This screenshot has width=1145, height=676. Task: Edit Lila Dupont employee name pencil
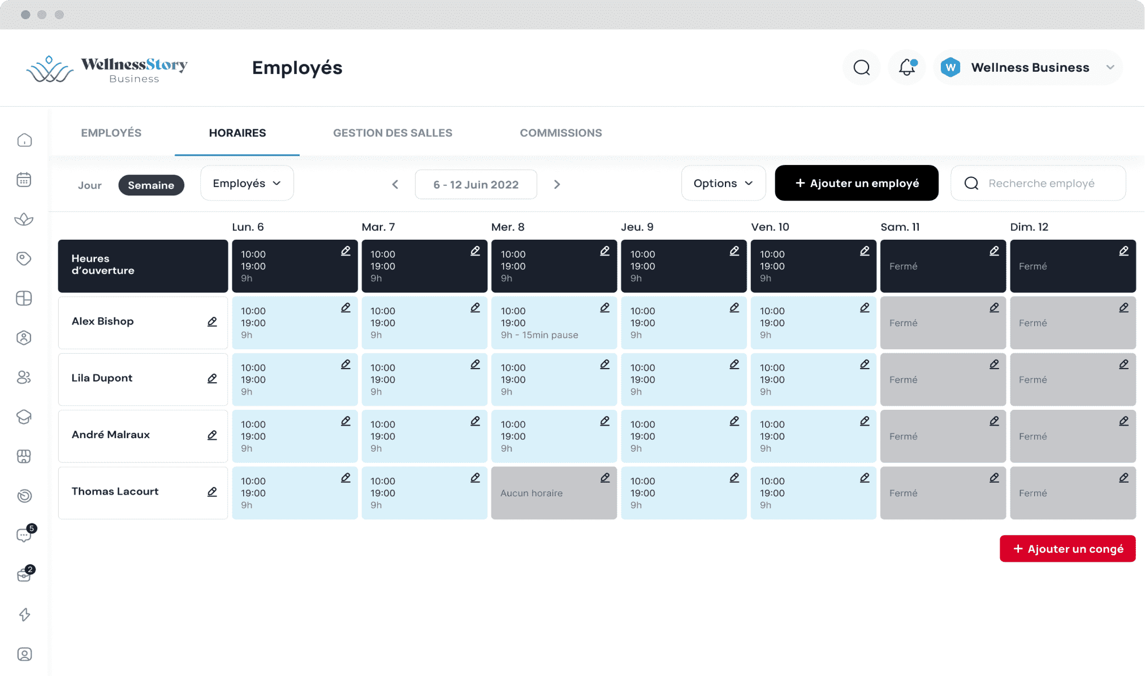(212, 378)
